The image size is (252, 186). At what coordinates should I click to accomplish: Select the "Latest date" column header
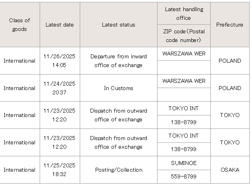click(x=60, y=25)
